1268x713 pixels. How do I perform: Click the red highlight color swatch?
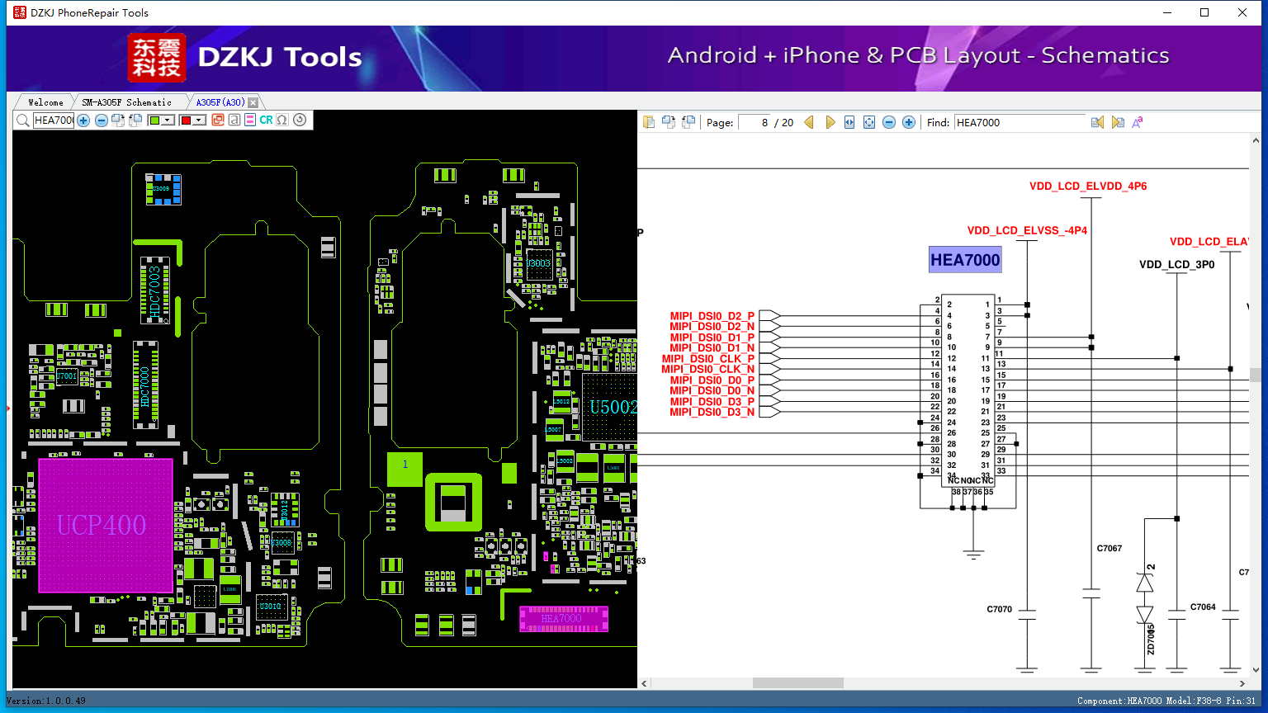(186, 120)
